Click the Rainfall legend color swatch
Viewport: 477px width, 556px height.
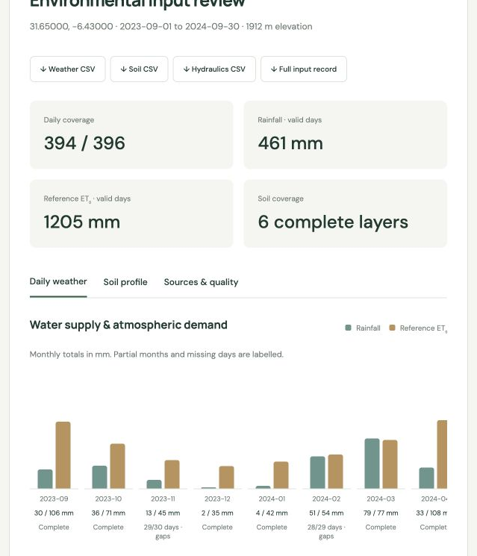tap(349, 328)
